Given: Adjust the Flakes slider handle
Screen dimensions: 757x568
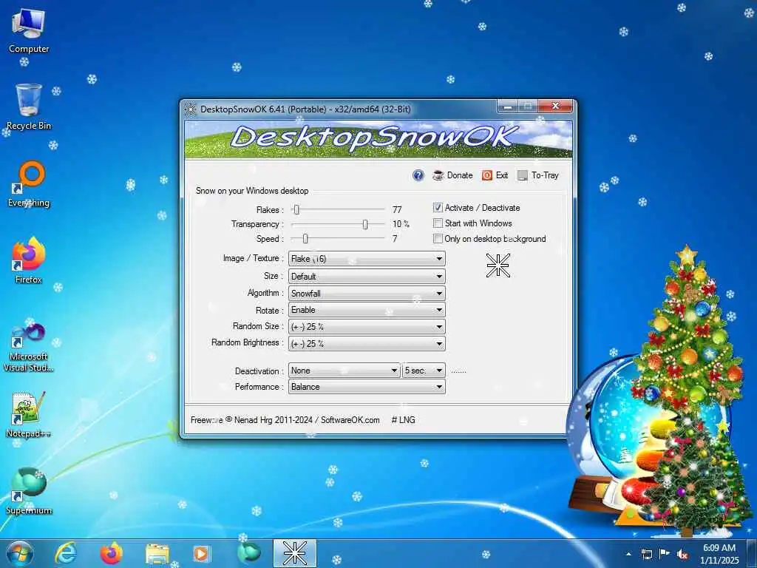Looking at the screenshot, I should click(297, 209).
